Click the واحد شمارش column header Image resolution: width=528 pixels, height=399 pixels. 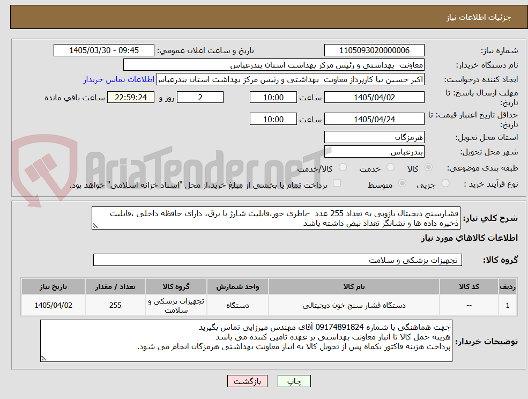[x=237, y=286]
